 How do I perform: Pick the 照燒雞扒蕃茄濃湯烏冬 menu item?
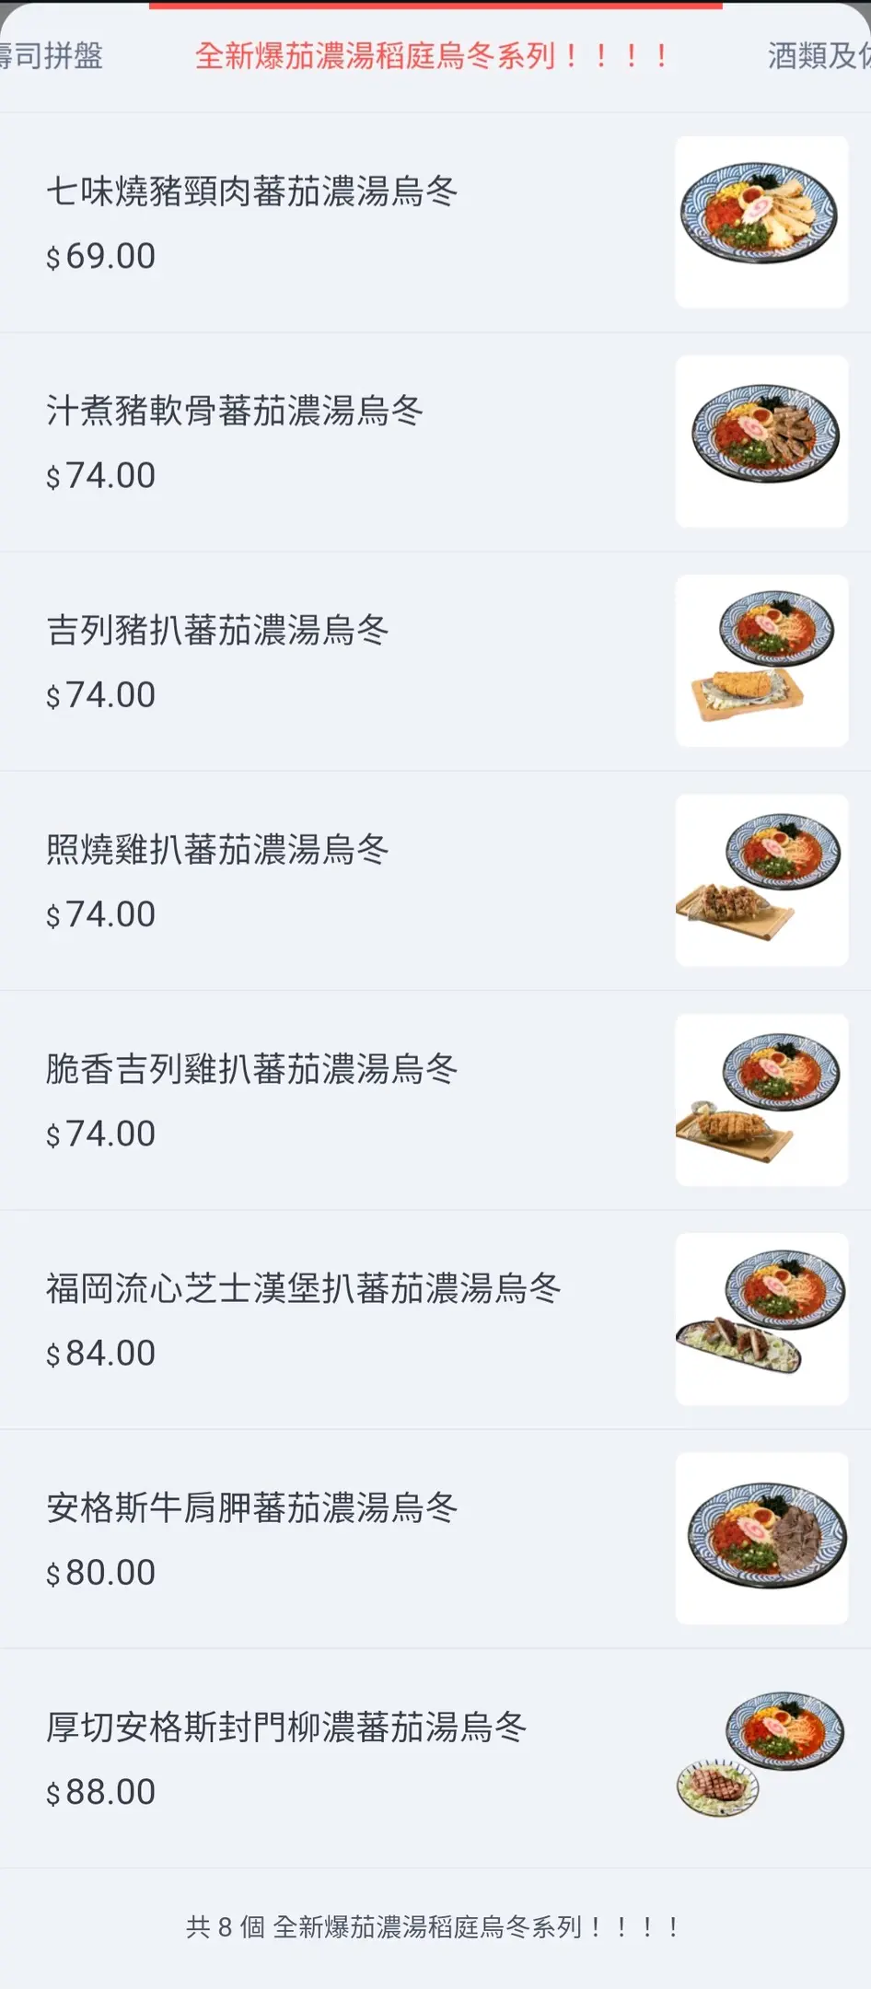(x=218, y=849)
